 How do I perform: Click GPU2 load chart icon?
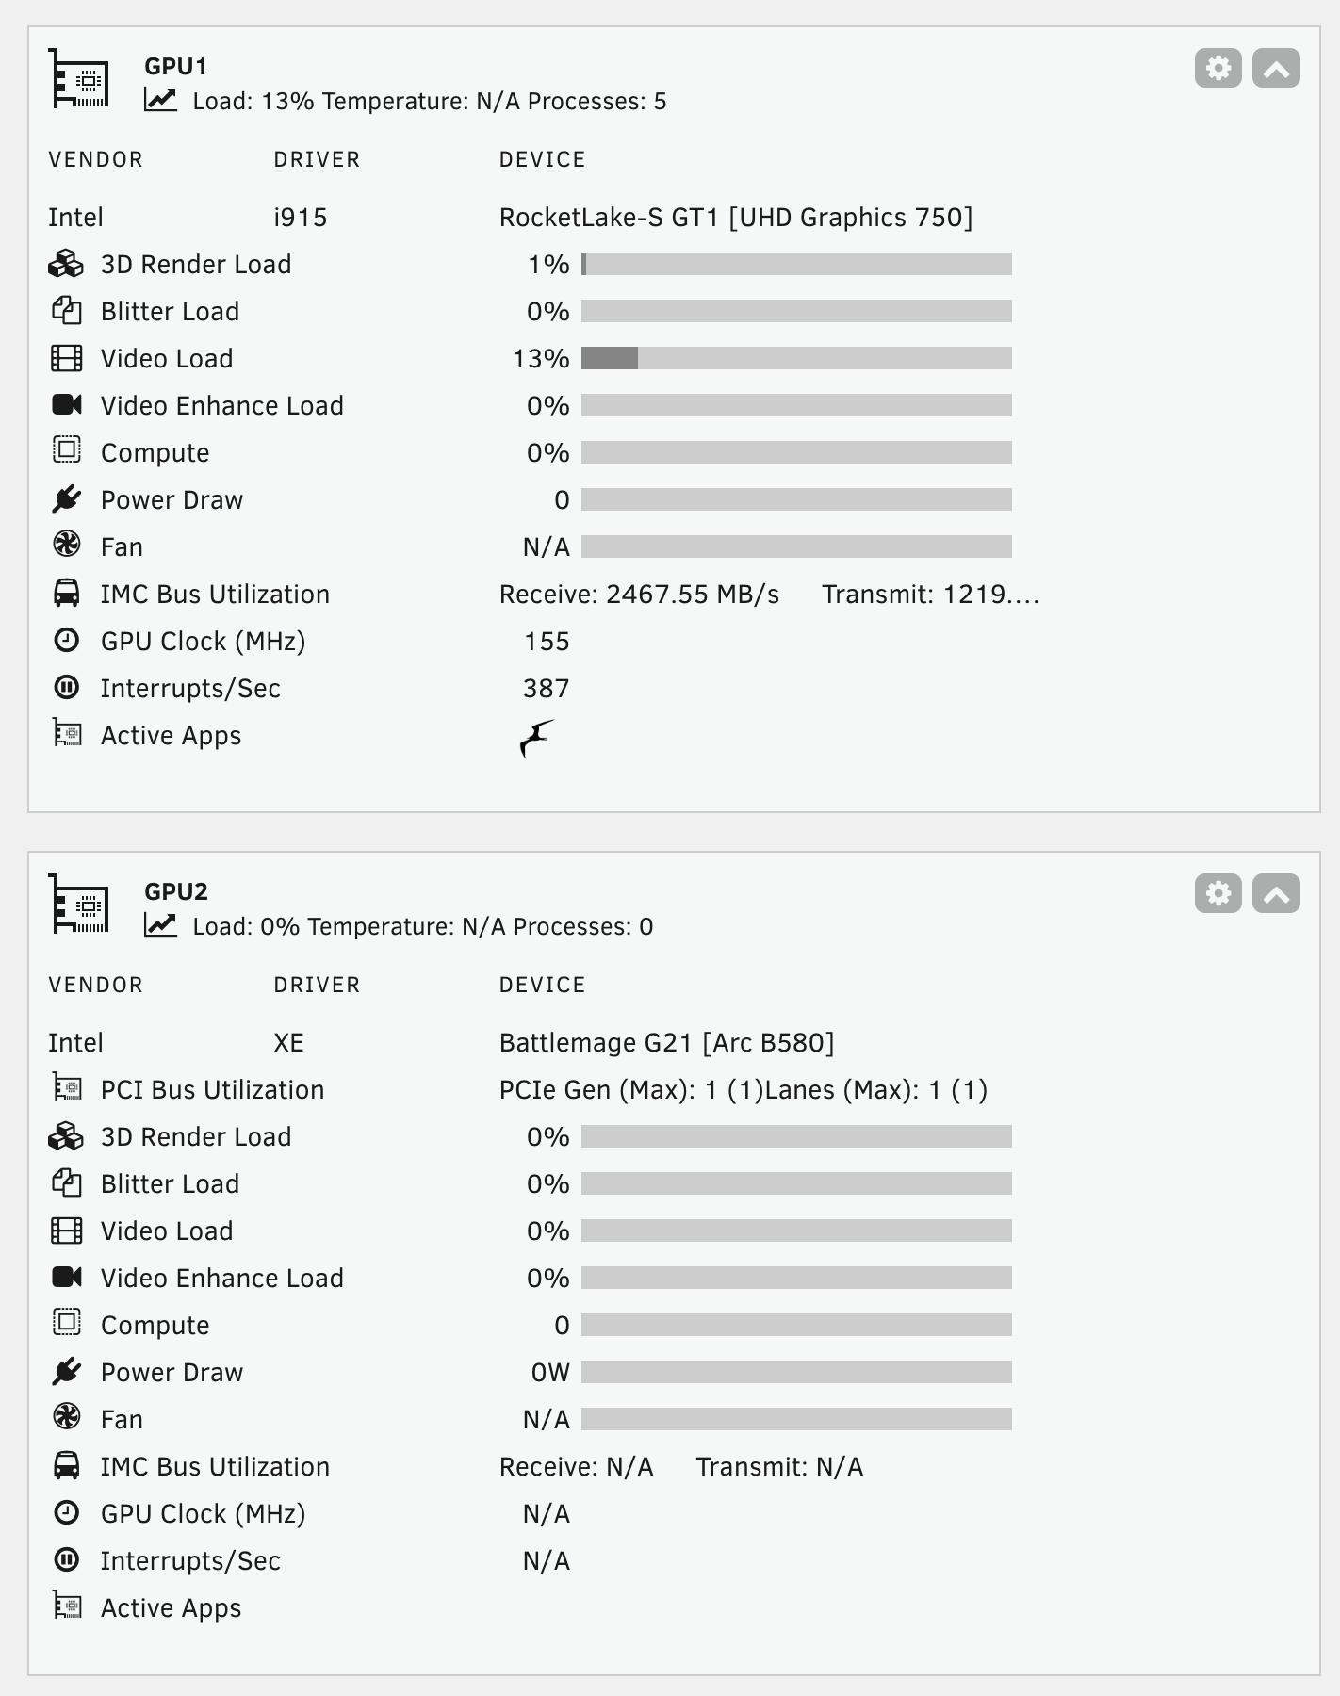coord(160,925)
